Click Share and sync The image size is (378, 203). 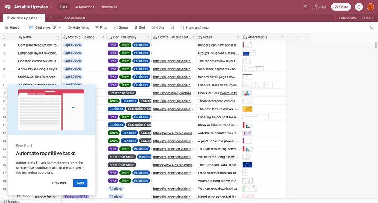click(x=194, y=27)
